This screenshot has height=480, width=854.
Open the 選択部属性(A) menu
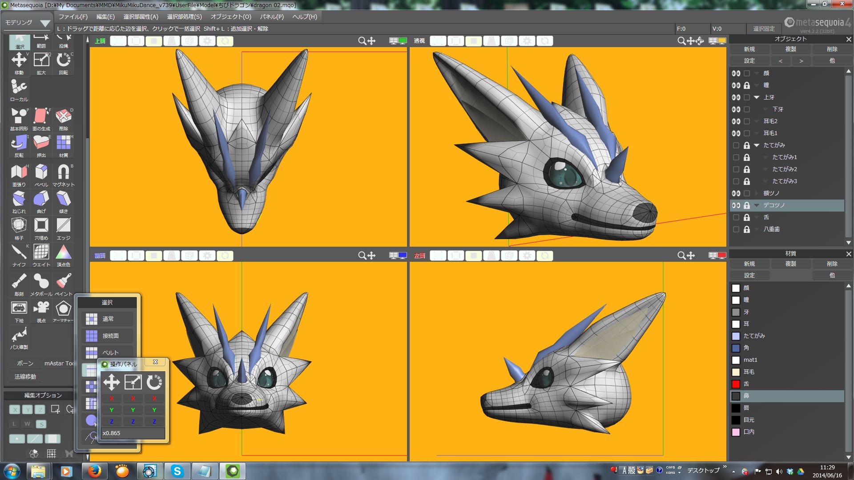tap(141, 17)
